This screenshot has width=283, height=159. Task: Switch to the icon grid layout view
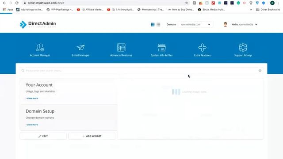pos(153,25)
